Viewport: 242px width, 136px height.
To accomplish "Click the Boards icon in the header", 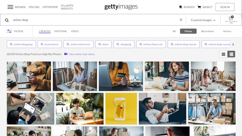I will pos(181,7).
